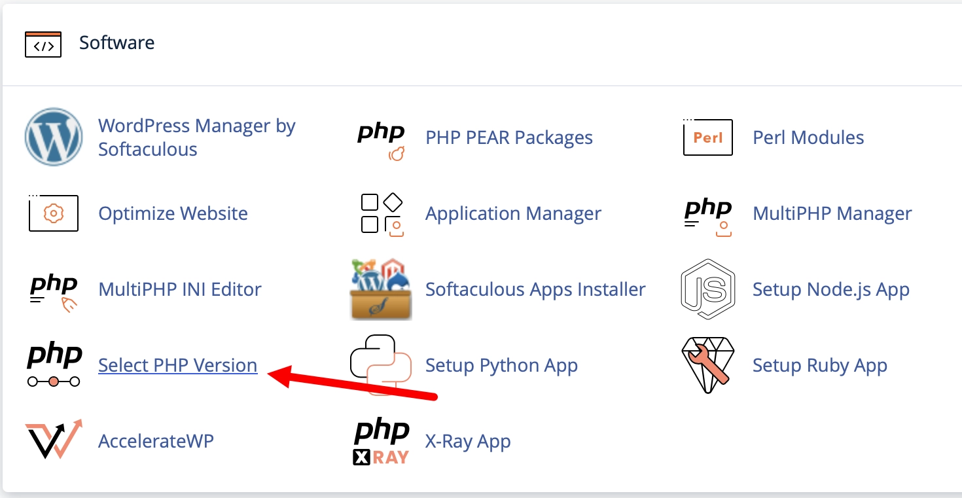Select the Perl Modules icon
Image resolution: width=962 pixels, height=498 pixels.
tap(708, 137)
